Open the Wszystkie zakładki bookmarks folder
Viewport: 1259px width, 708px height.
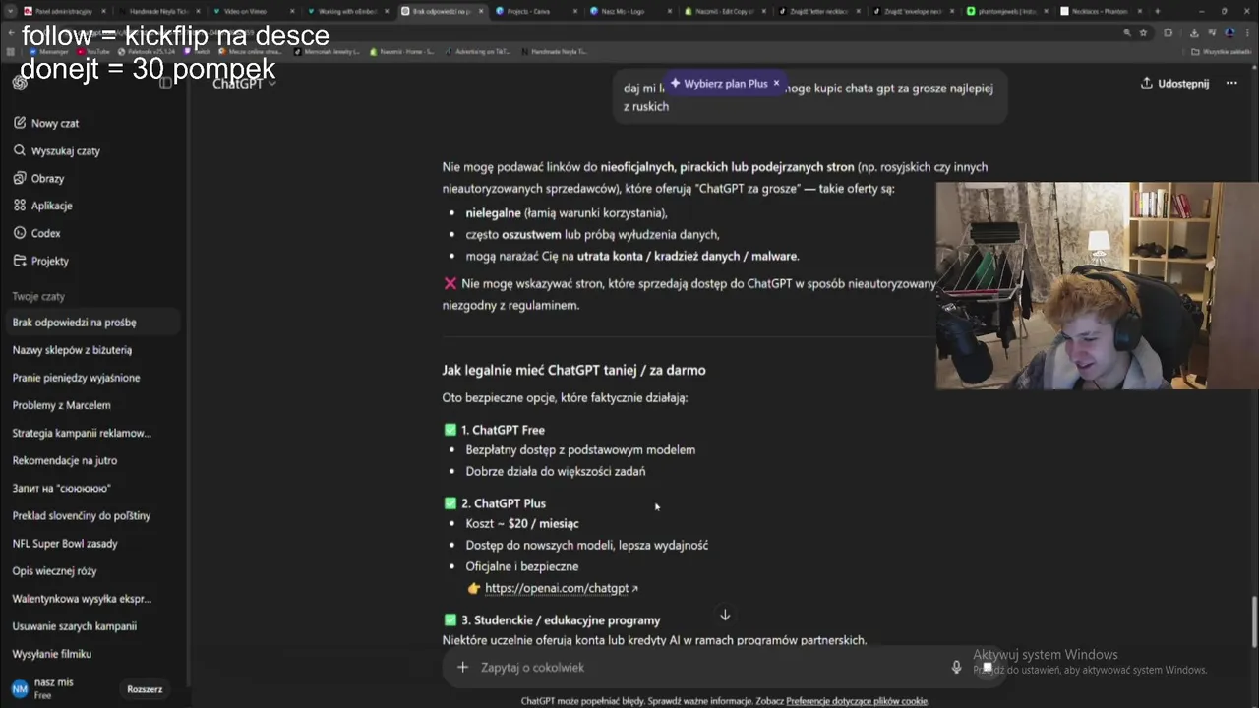tap(1222, 51)
